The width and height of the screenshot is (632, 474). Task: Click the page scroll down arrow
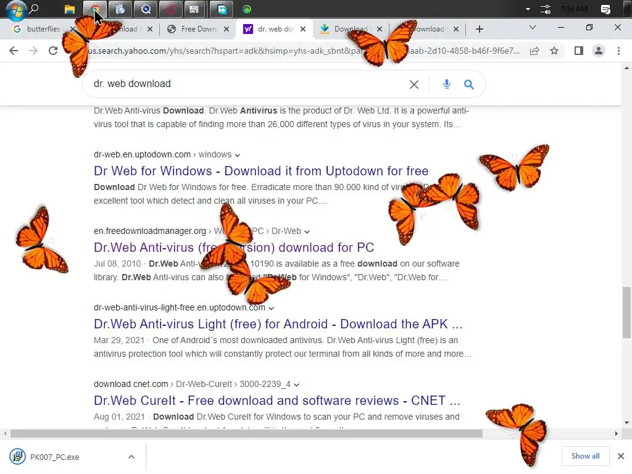click(626, 423)
